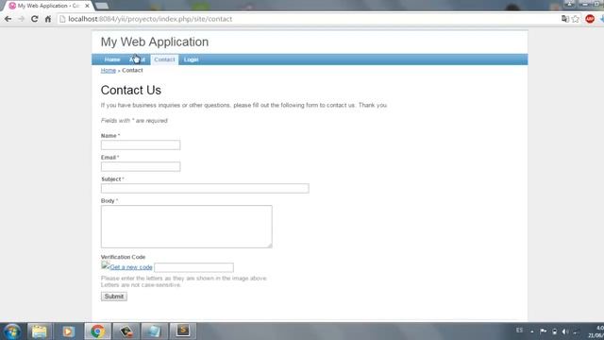
Task: Close the My Web Application tab
Action: point(87,6)
